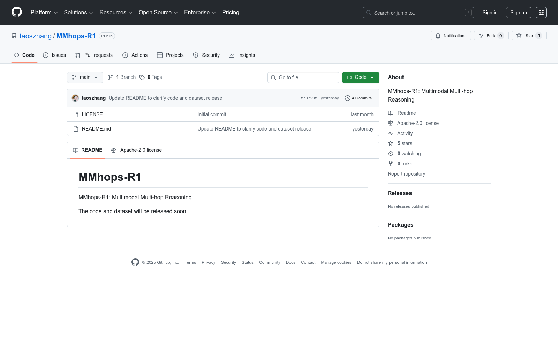Switch to the Code tab
Image resolution: width=558 pixels, height=349 pixels.
[x=24, y=55]
